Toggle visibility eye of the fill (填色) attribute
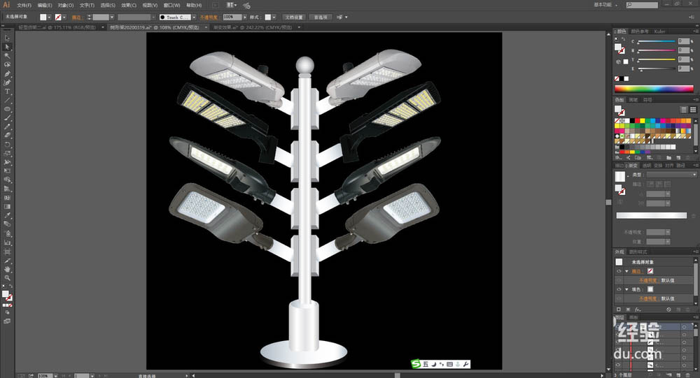Screen dimensions: 700x378 point(619,289)
